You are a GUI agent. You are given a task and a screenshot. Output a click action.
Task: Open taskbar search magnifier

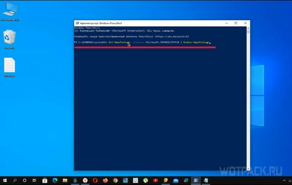pyautogui.click(x=15, y=180)
